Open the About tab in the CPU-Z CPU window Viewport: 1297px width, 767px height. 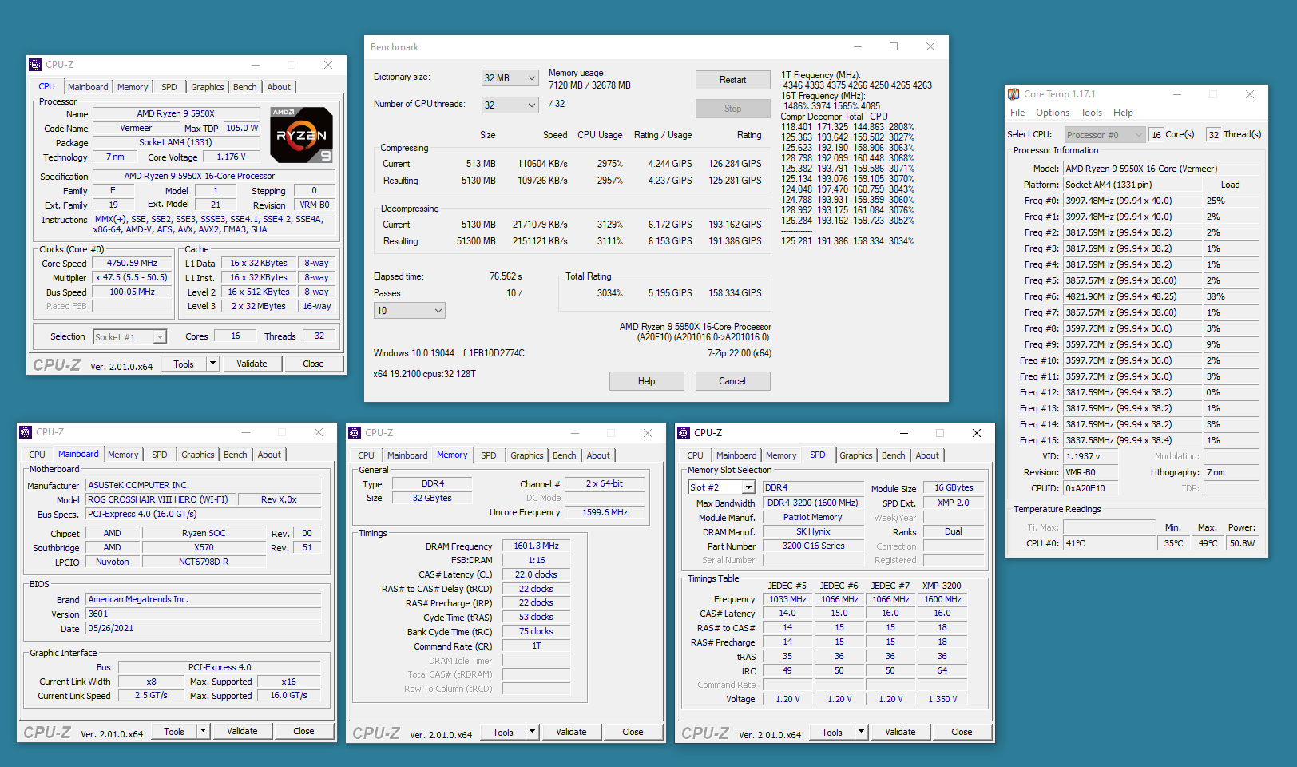point(279,87)
